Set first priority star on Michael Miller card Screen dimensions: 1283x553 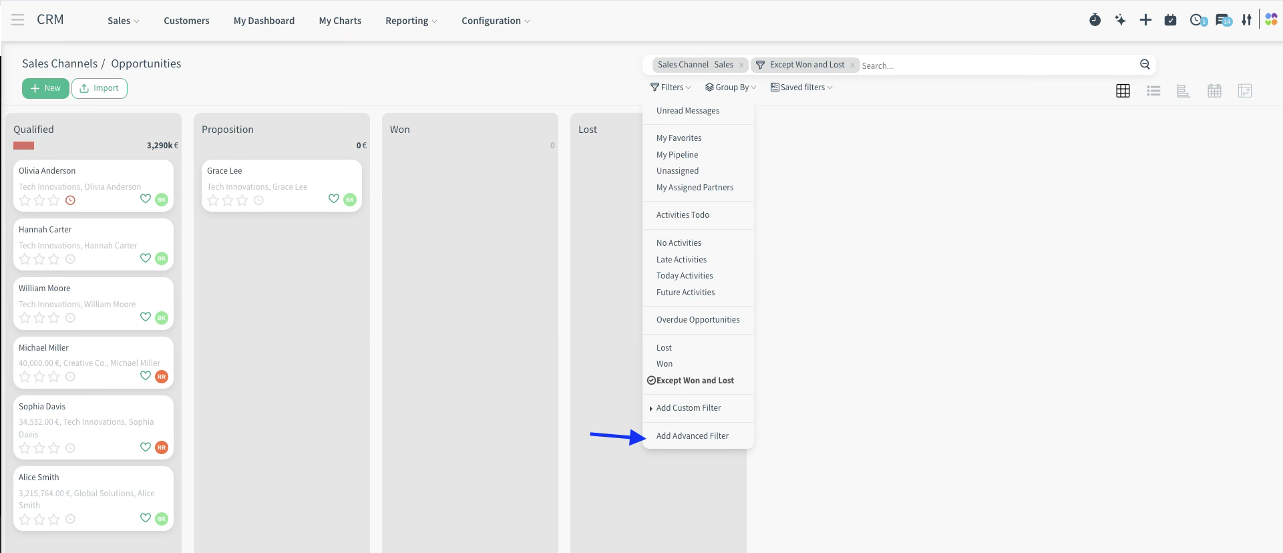tap(25, 377)
